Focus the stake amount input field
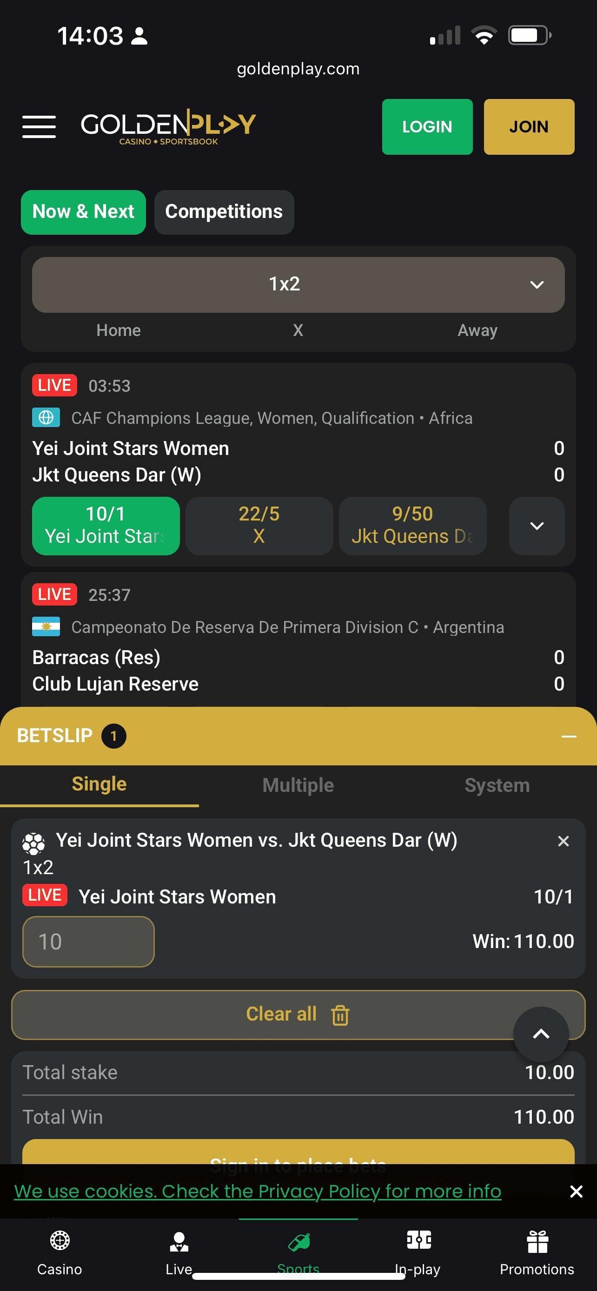 pos(88,942)
